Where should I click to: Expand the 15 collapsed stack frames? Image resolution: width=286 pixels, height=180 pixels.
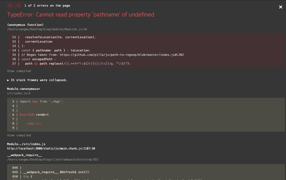click(x=37, y=80)
